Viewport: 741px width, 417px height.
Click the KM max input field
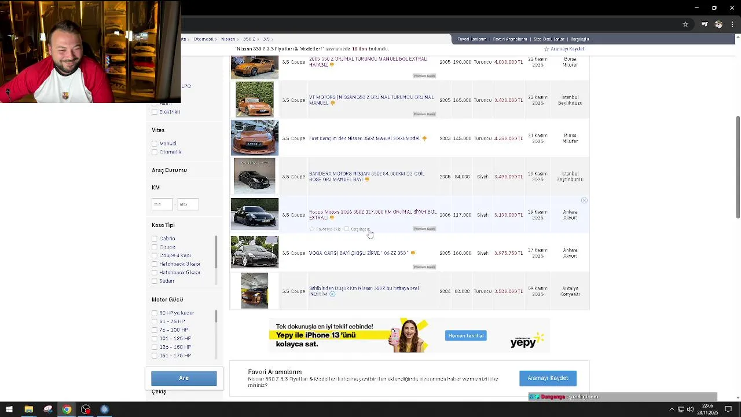(x=188, y=204)
